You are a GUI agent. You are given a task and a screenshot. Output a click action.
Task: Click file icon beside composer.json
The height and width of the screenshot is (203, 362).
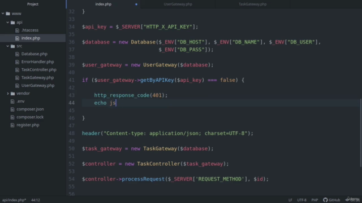tap(12, 109)
